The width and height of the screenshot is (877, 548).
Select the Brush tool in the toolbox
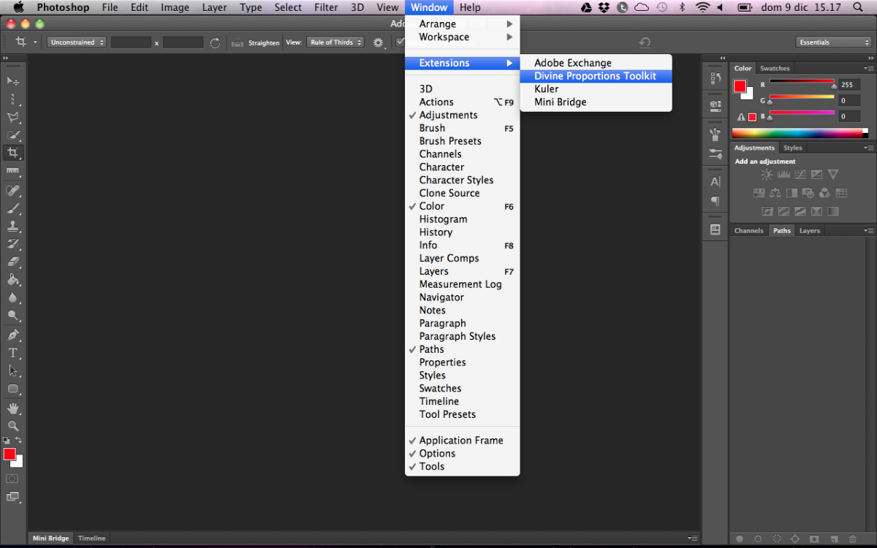[13, 208]
